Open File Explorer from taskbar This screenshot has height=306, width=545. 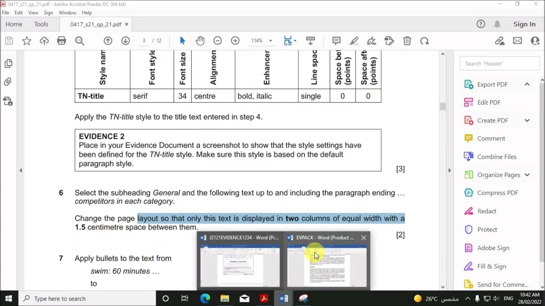tap(225, 298)
